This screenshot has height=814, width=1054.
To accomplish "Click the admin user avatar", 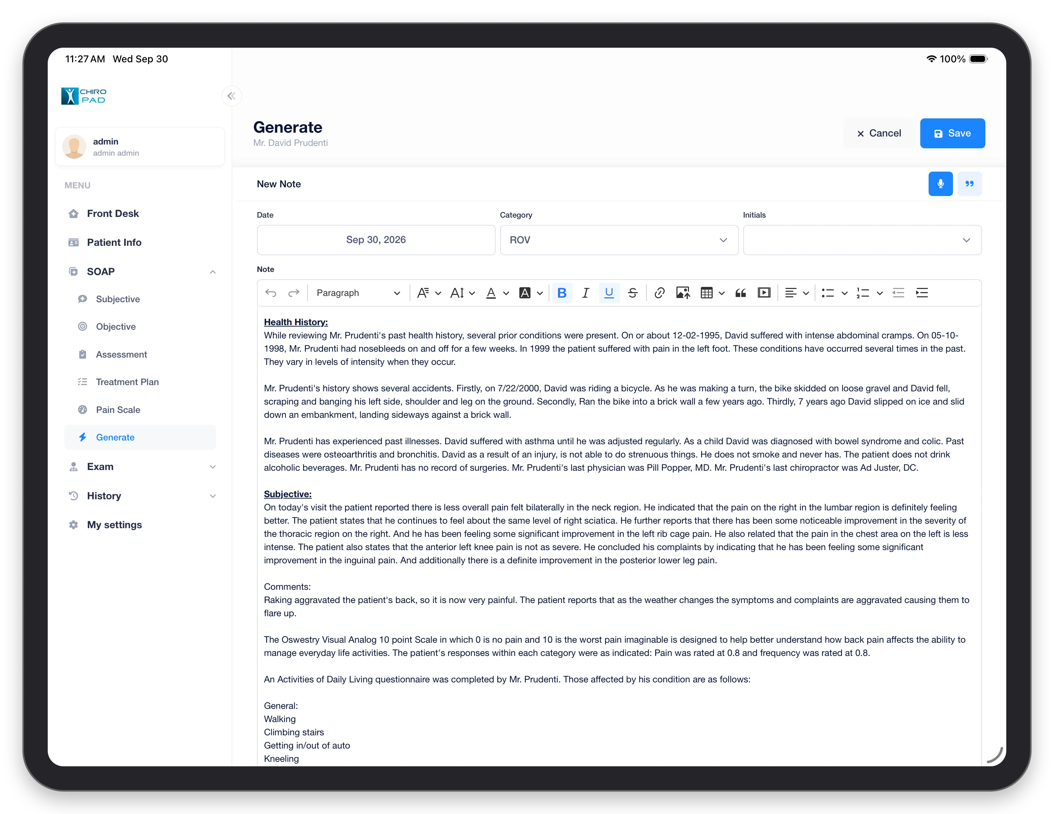I will [x=74, y=147].
